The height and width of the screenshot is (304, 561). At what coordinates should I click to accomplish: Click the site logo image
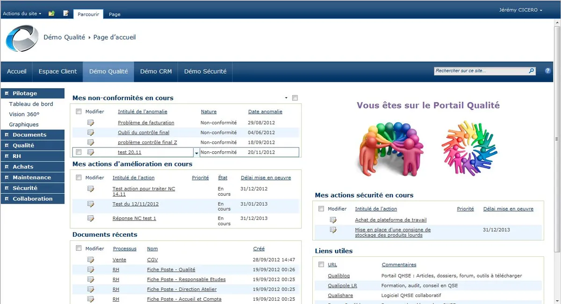pos(22,38)
